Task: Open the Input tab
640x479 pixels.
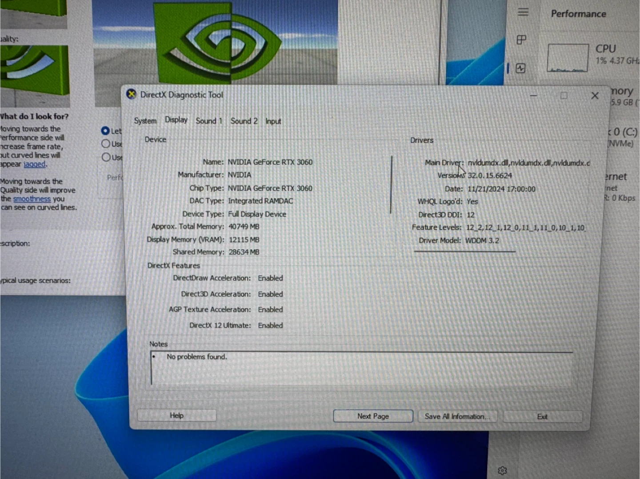Action: [273, 121]
